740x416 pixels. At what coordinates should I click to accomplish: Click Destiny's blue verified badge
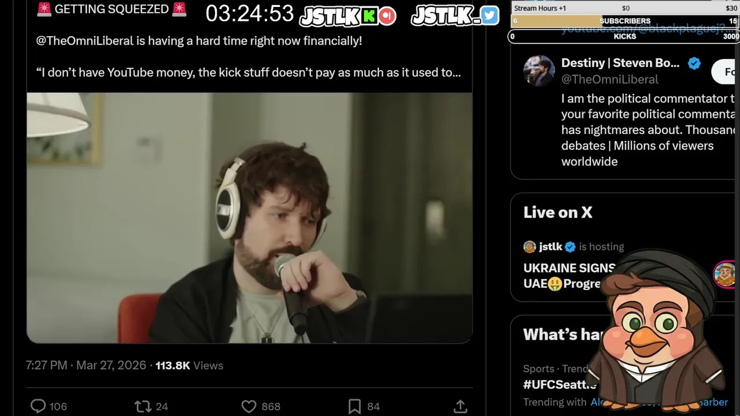(x=694, y=64)
